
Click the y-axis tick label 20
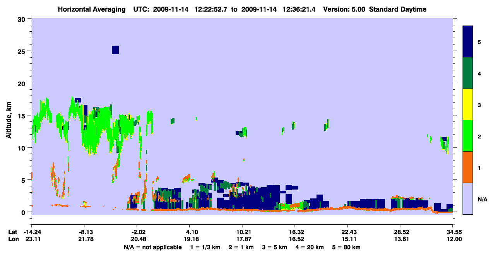click(22, 84)
